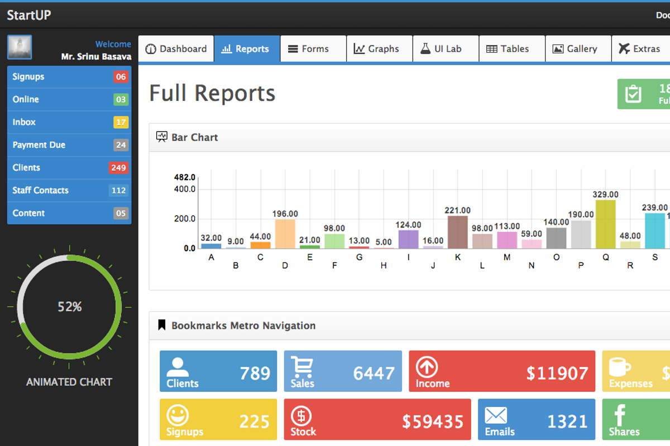Click the user avatar thumbnail

coord(20,47)
